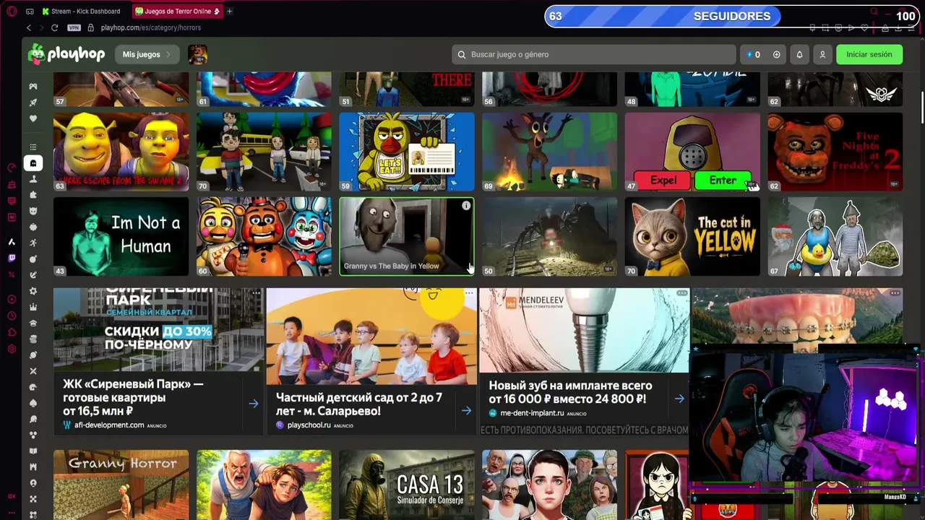The image size is (925, 520).
Task: Click the profile person icon in header
Action: pyautogui.click(x=822, y=54)
